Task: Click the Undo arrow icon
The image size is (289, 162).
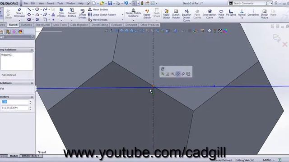Action: click(x=126, y=3)
